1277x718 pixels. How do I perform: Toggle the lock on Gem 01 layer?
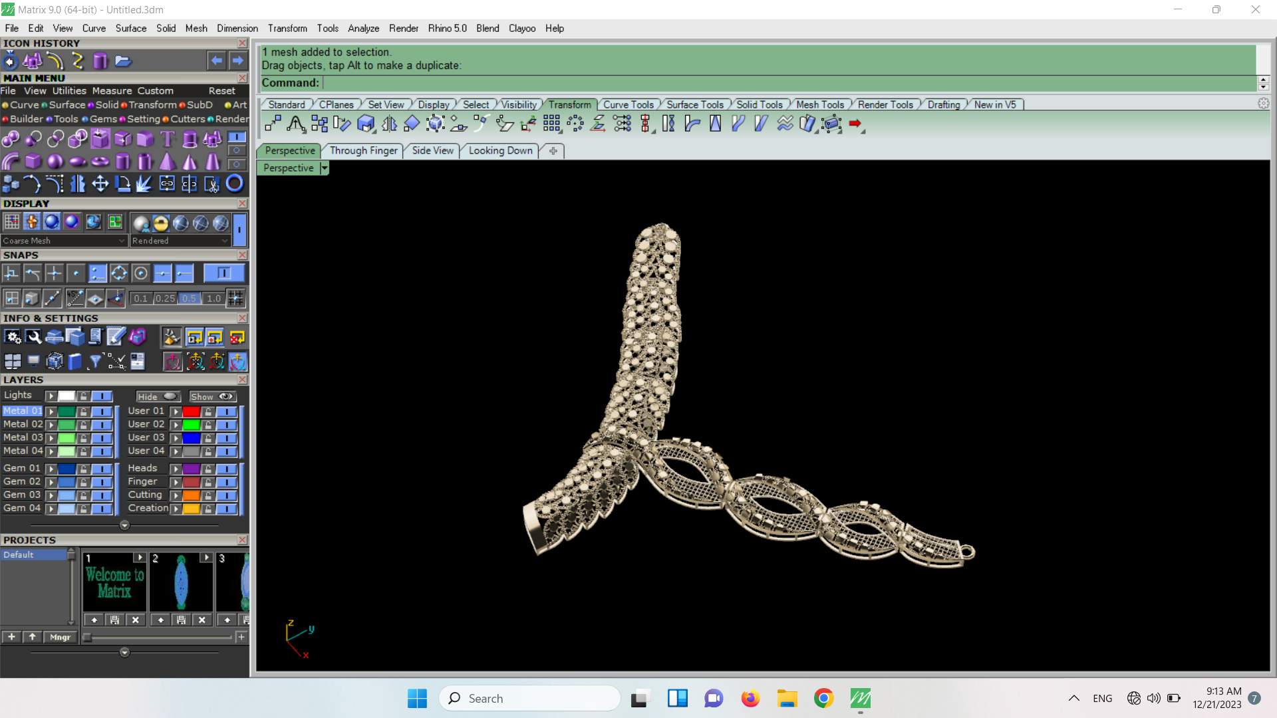[83, 469]
